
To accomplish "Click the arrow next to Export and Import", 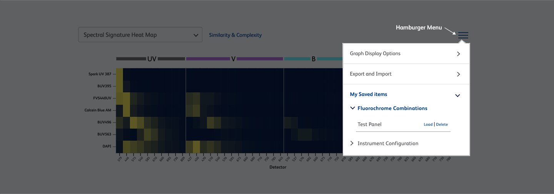I will pos(458,74).
